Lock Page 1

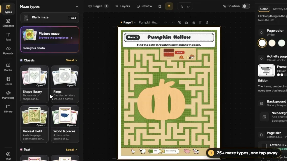pyautogui.click(x=186, y=22)
